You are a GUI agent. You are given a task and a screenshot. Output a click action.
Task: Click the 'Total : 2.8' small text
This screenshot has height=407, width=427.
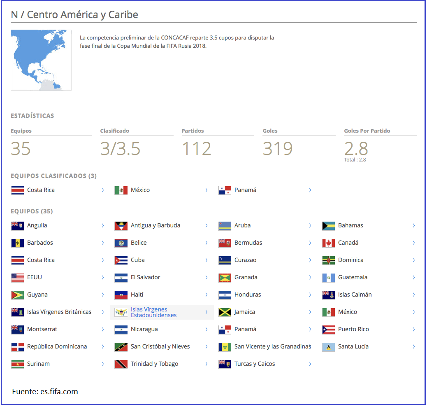pos(355,160)
